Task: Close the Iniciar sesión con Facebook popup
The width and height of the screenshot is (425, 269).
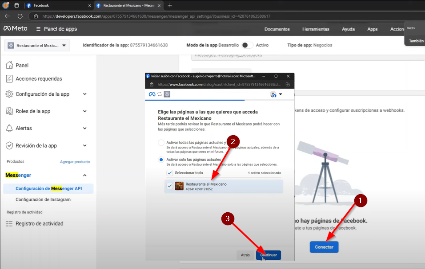Action: 288,76
